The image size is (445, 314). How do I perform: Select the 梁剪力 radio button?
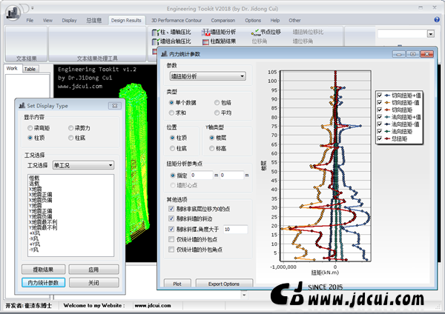point(70,128)
